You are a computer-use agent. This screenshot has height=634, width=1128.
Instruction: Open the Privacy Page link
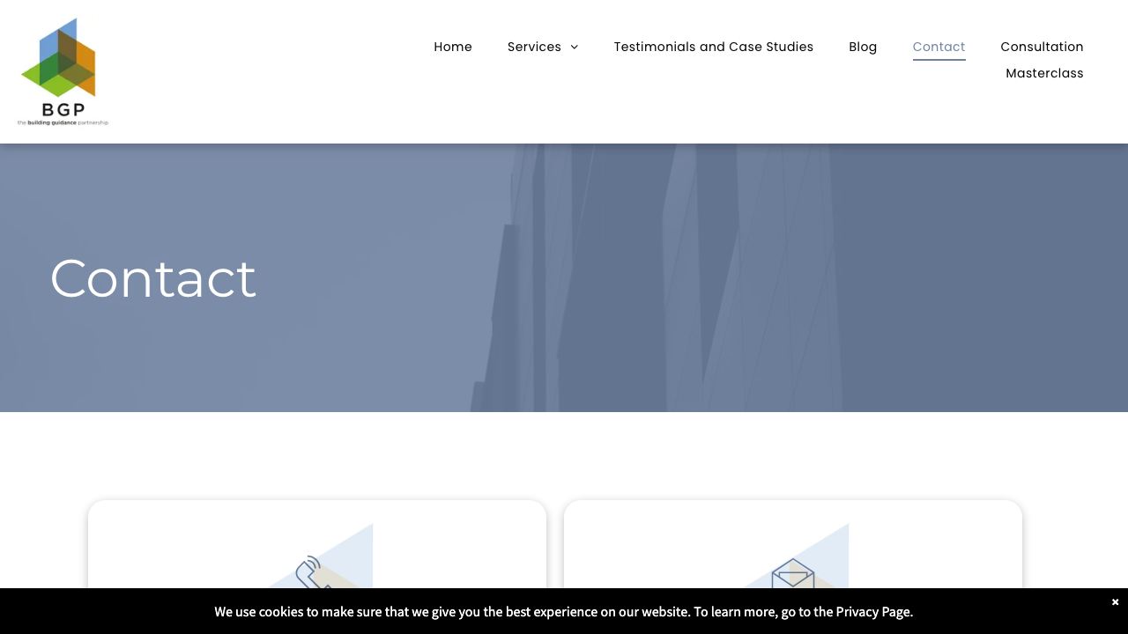(x=872, y=611)
